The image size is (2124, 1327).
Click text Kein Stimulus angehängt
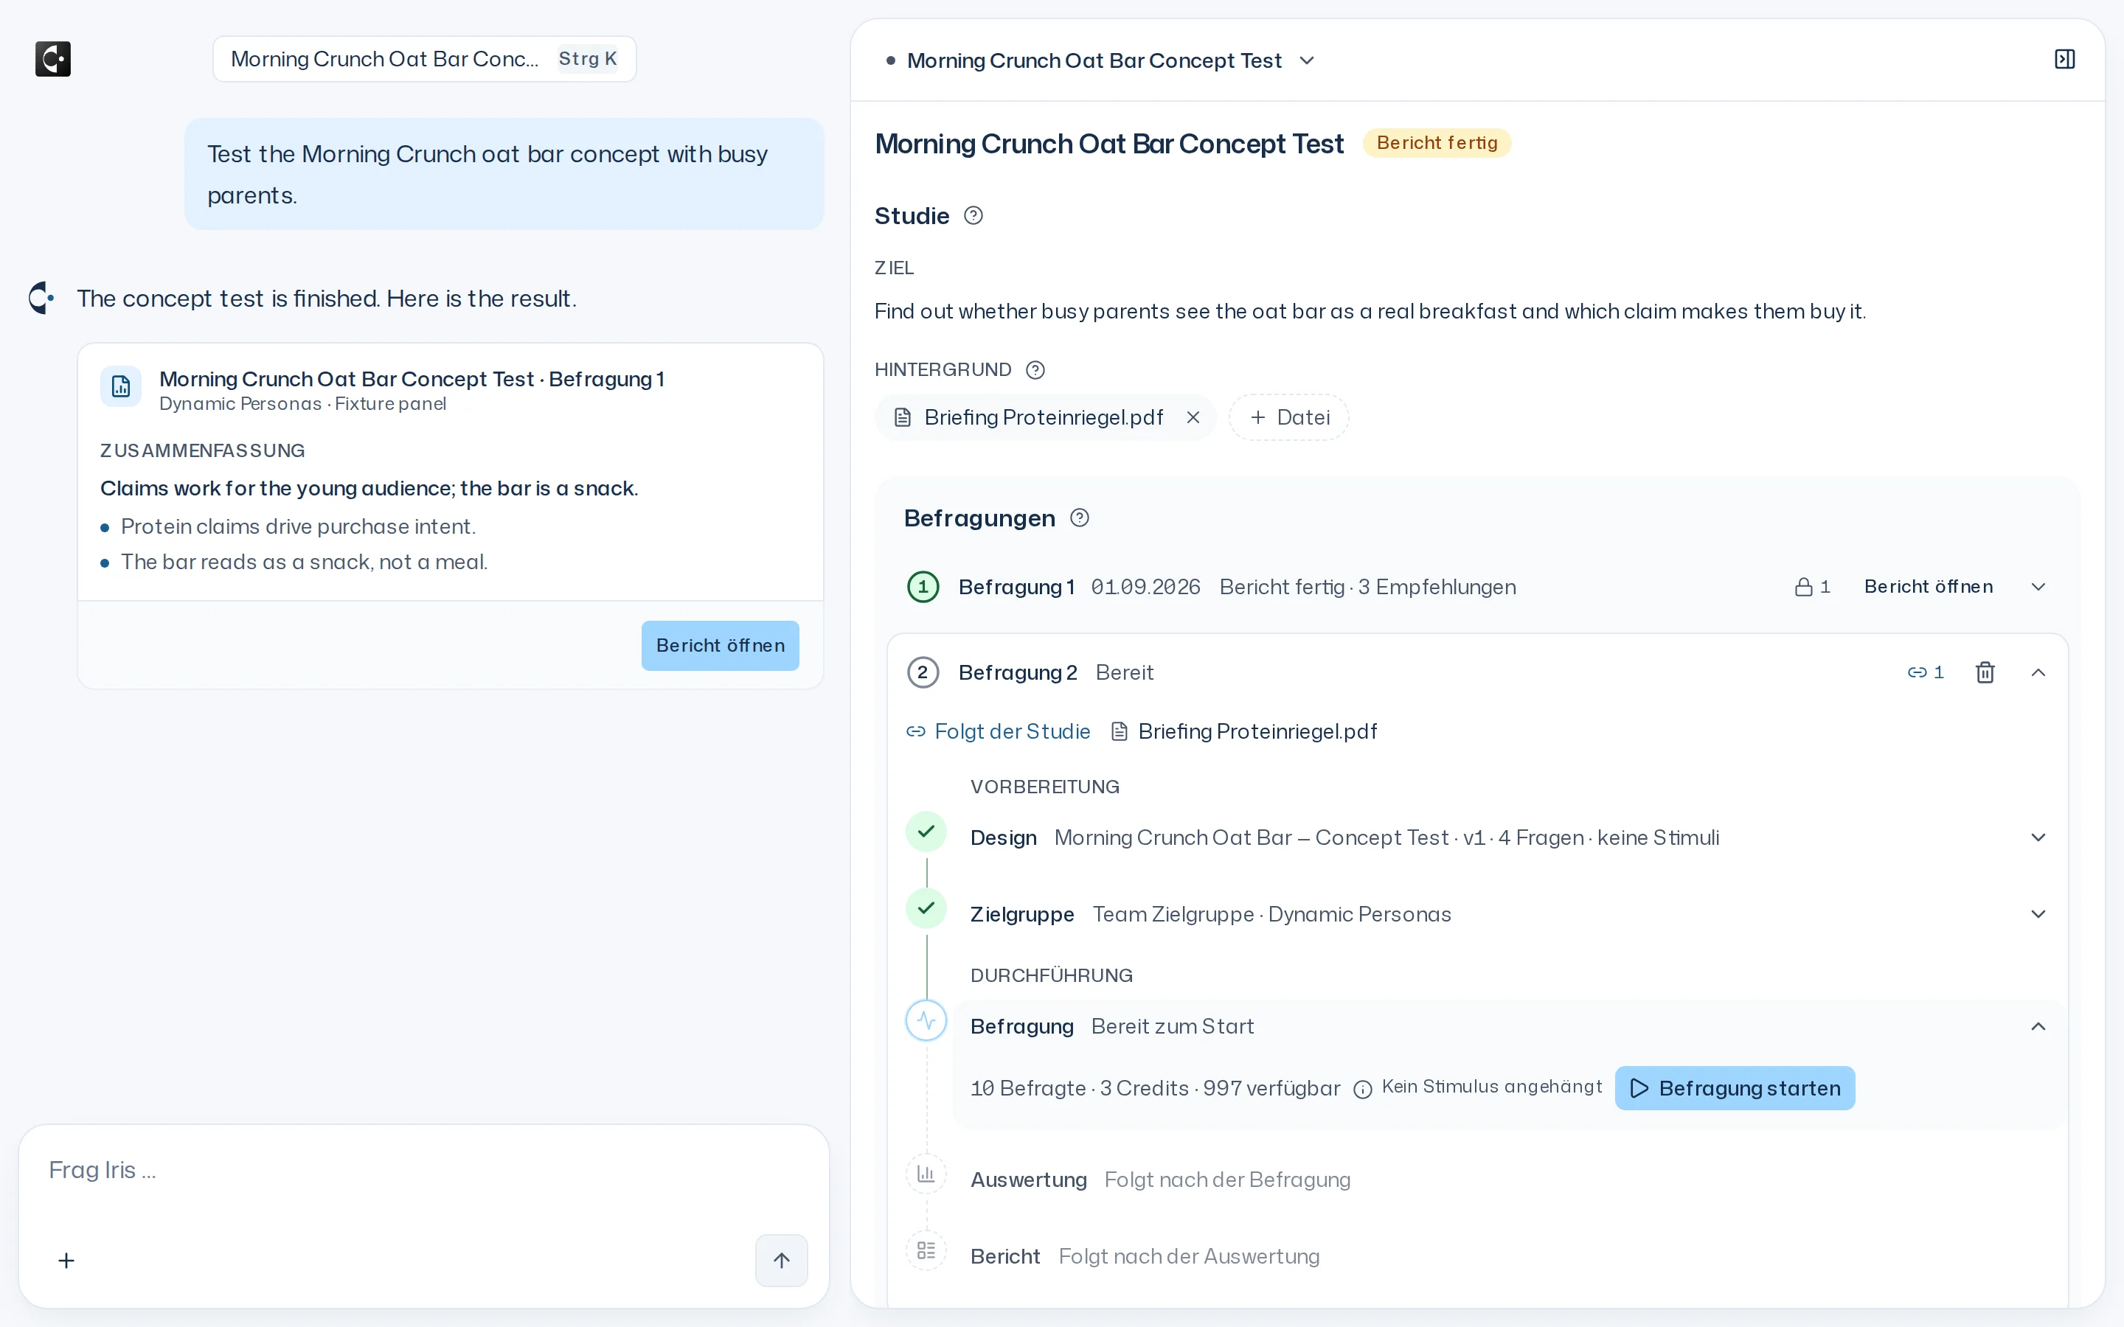tap(1491, 1087)
